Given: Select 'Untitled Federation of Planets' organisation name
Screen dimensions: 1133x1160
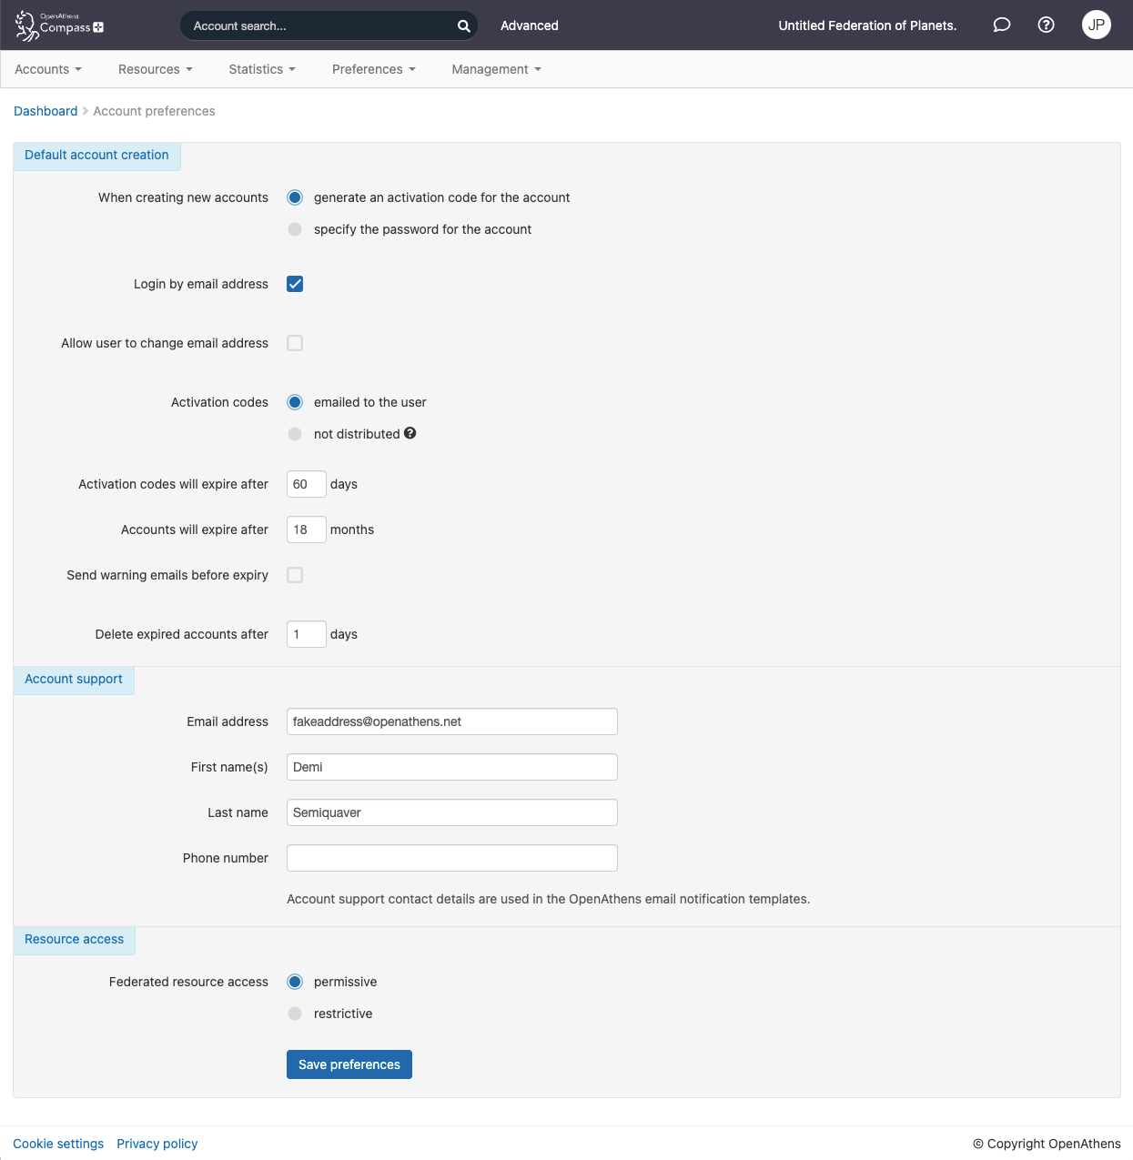Looking at the screenshot, I should coord(866,25).
